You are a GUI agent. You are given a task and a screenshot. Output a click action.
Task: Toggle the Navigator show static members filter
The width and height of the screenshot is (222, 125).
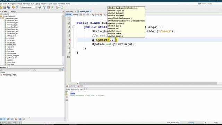coord(8,119)
